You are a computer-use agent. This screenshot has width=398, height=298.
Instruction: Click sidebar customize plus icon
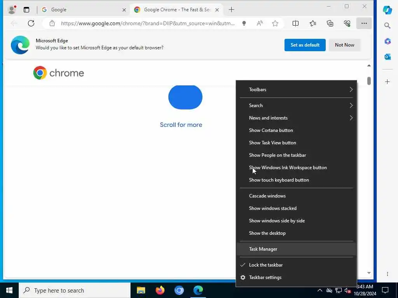pos(388,81)
